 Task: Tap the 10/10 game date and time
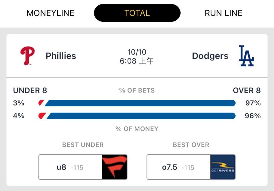click(137, 56)
